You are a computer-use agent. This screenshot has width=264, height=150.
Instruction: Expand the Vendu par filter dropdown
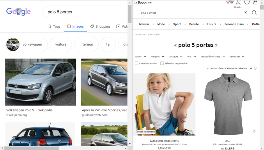[x=237, y=57]
